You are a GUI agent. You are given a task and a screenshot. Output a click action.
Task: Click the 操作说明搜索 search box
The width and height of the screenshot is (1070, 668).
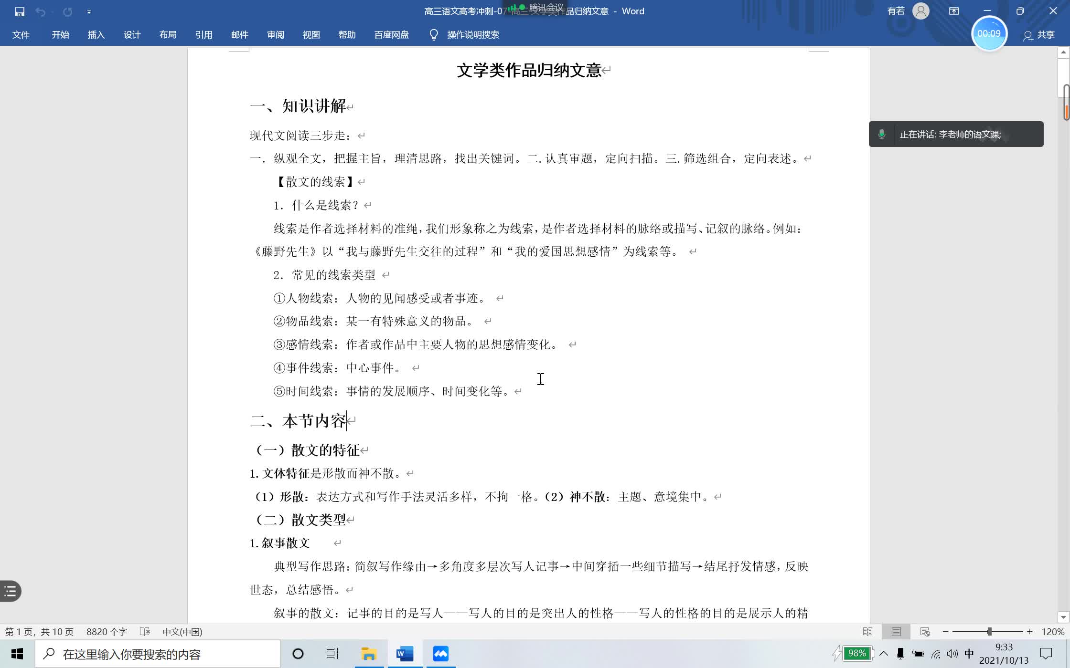coord(473,35)
